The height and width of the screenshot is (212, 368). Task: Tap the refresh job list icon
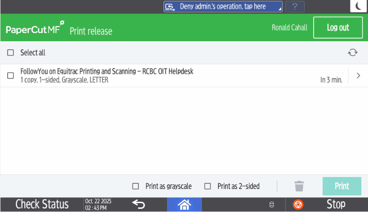pos(353,52)
